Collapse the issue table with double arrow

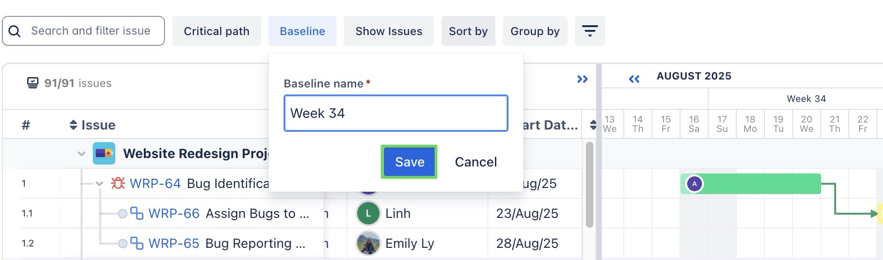click(x=582, y=79)
